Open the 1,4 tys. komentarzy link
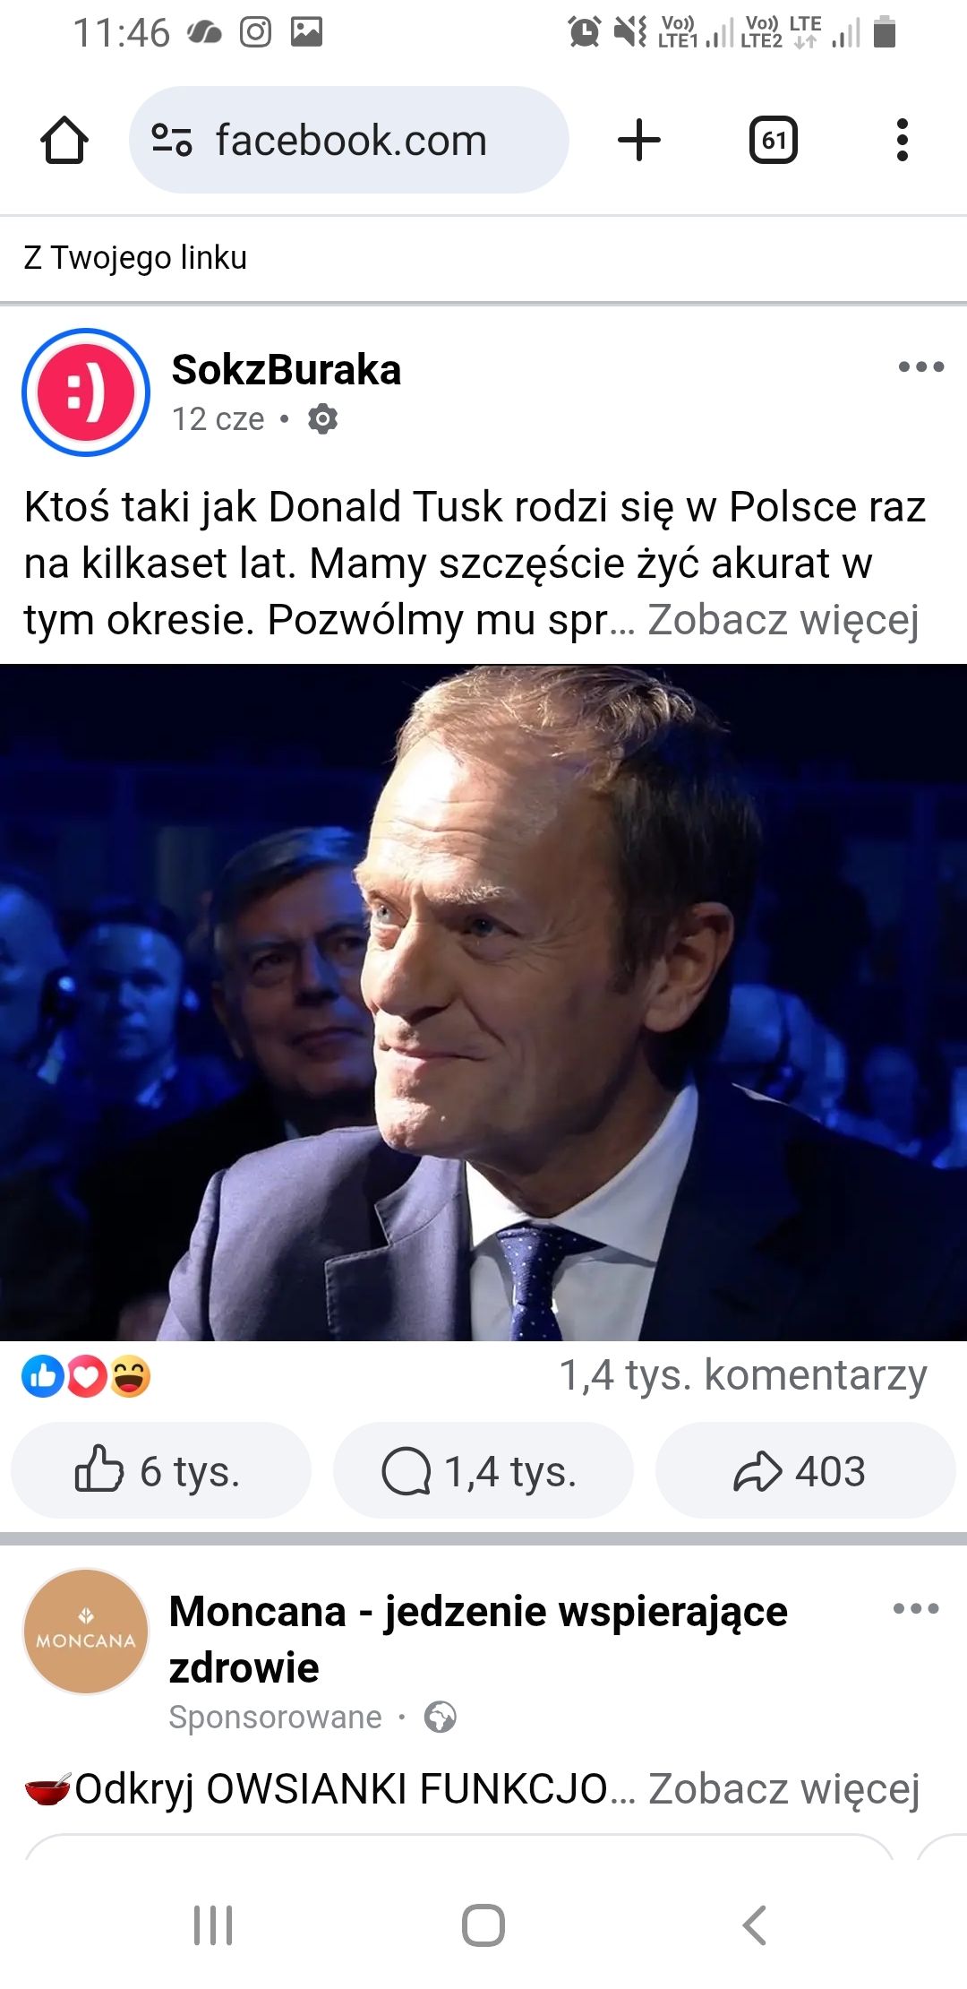967x1989 pixels. tap(743, 1375)
